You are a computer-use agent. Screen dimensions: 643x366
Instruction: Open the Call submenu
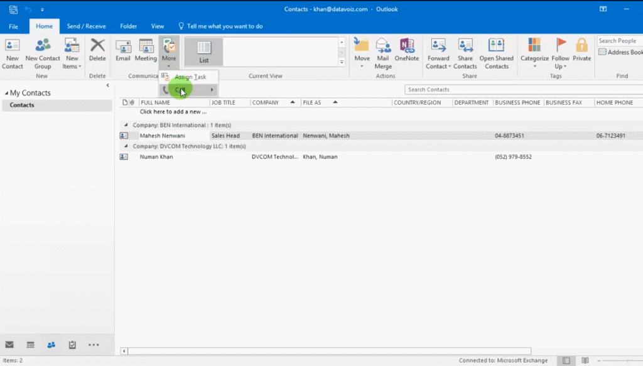click(188, 89)
